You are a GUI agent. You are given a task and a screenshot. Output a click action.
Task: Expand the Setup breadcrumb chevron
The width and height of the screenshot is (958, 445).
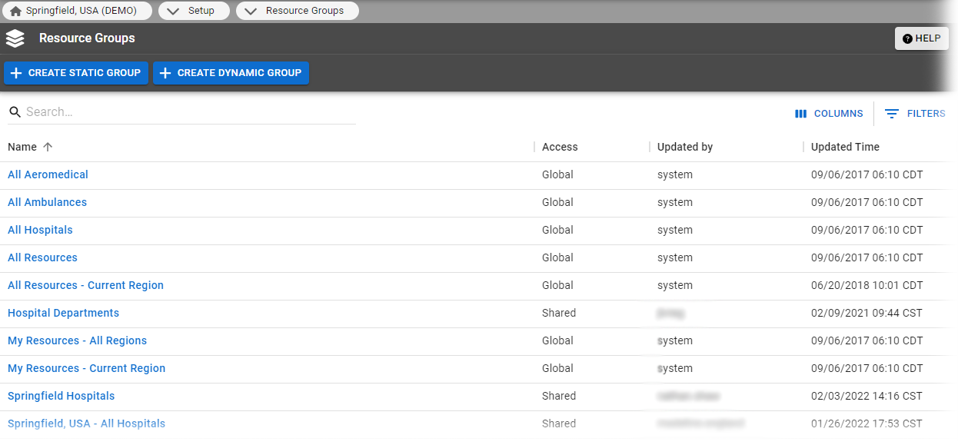point(173,11)
